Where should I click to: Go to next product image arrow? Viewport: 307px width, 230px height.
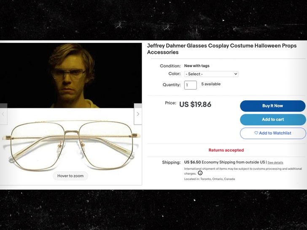coord(138,114)
